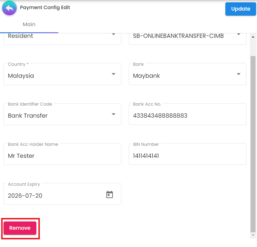Expand the Resident dropdown
This screenshot has height=247, width=257.
[x=113, y=35]
